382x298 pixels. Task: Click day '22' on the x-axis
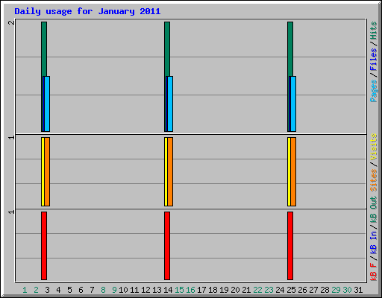point(257,290)
